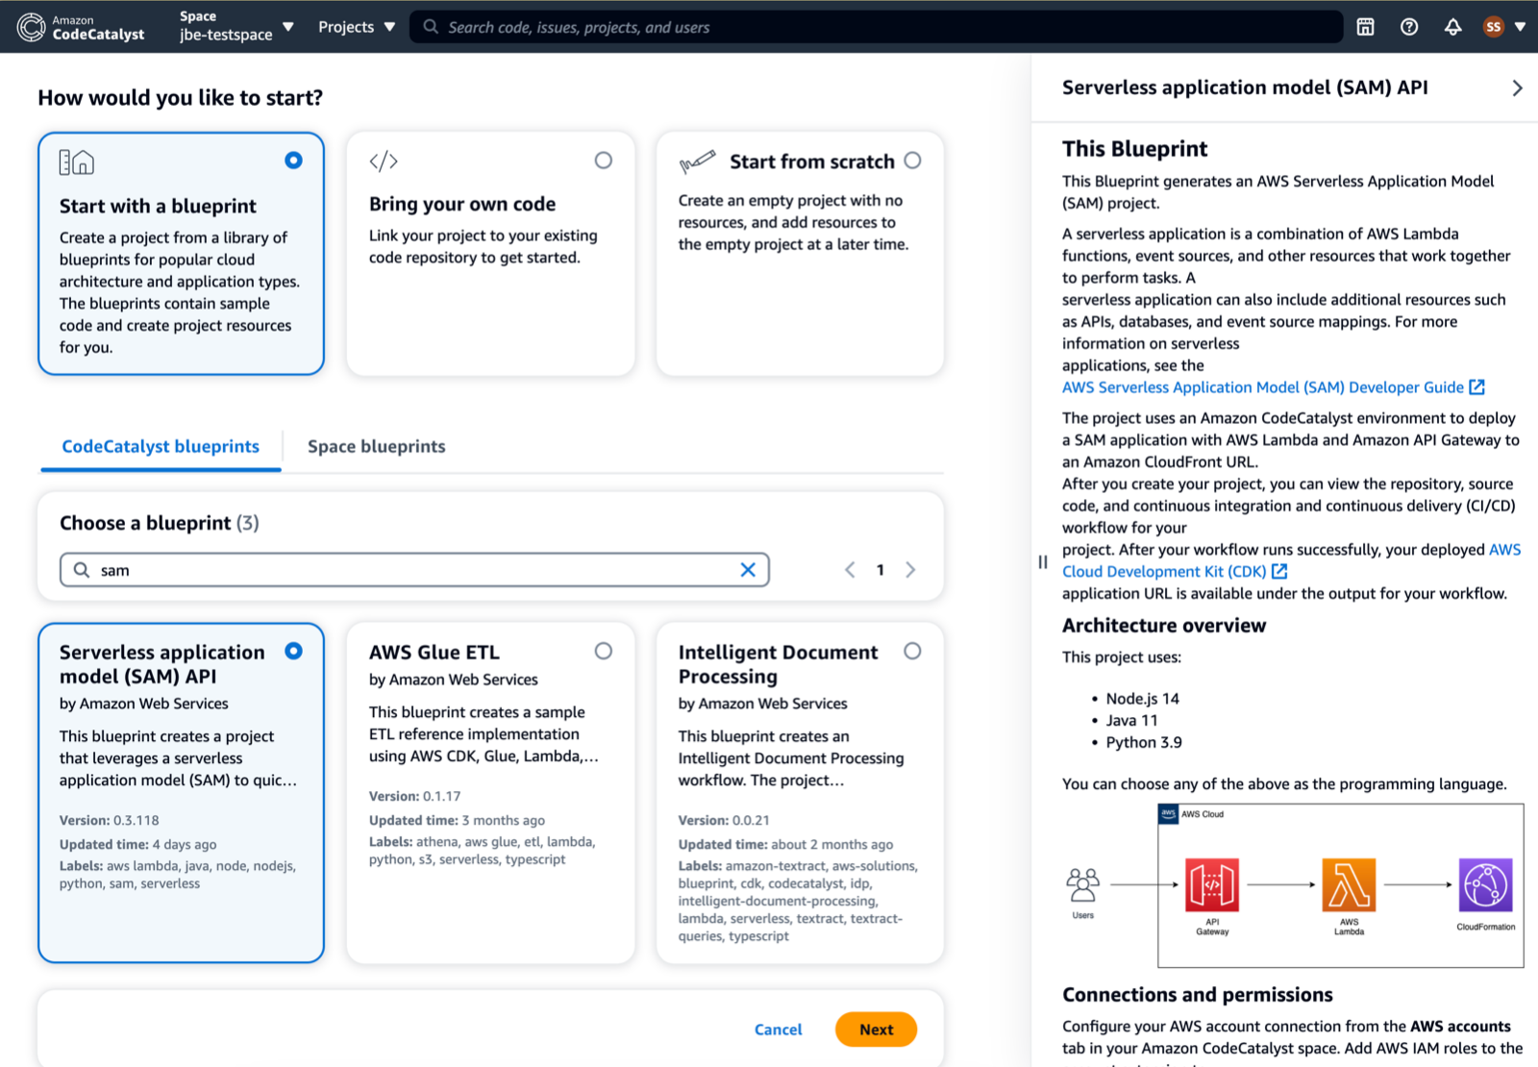Open the notifications bell

point(1451,27)
